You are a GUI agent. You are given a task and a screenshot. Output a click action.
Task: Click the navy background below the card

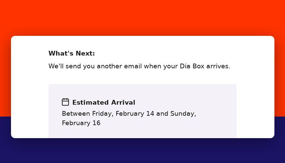click(142, 151)
